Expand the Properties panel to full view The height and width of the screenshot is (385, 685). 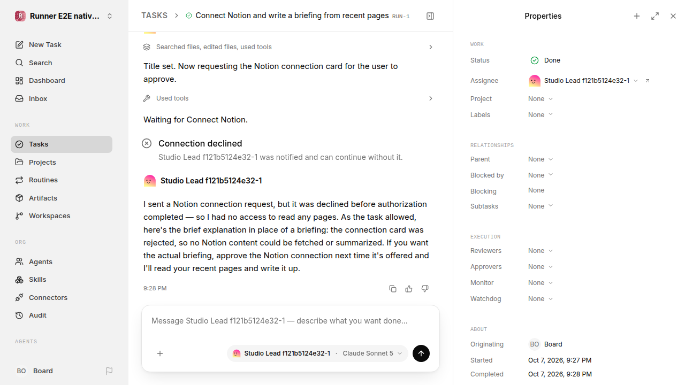pyautogui.click(x=655, y=16)
